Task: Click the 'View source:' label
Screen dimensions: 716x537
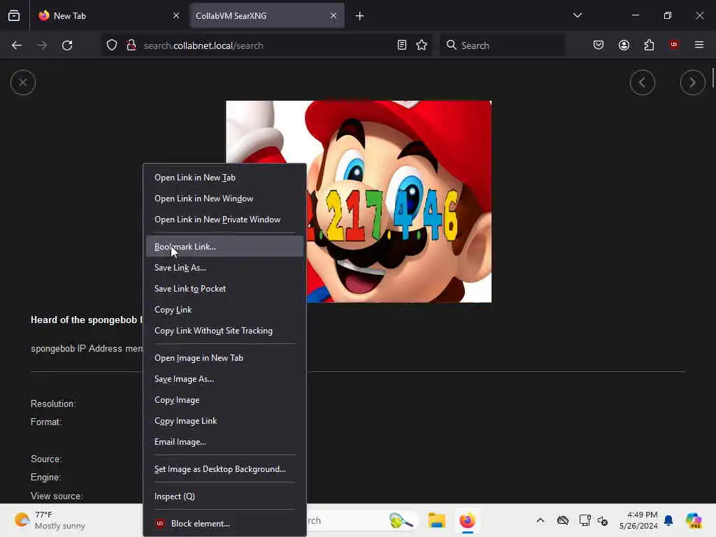Action: (x=57, y=496)
